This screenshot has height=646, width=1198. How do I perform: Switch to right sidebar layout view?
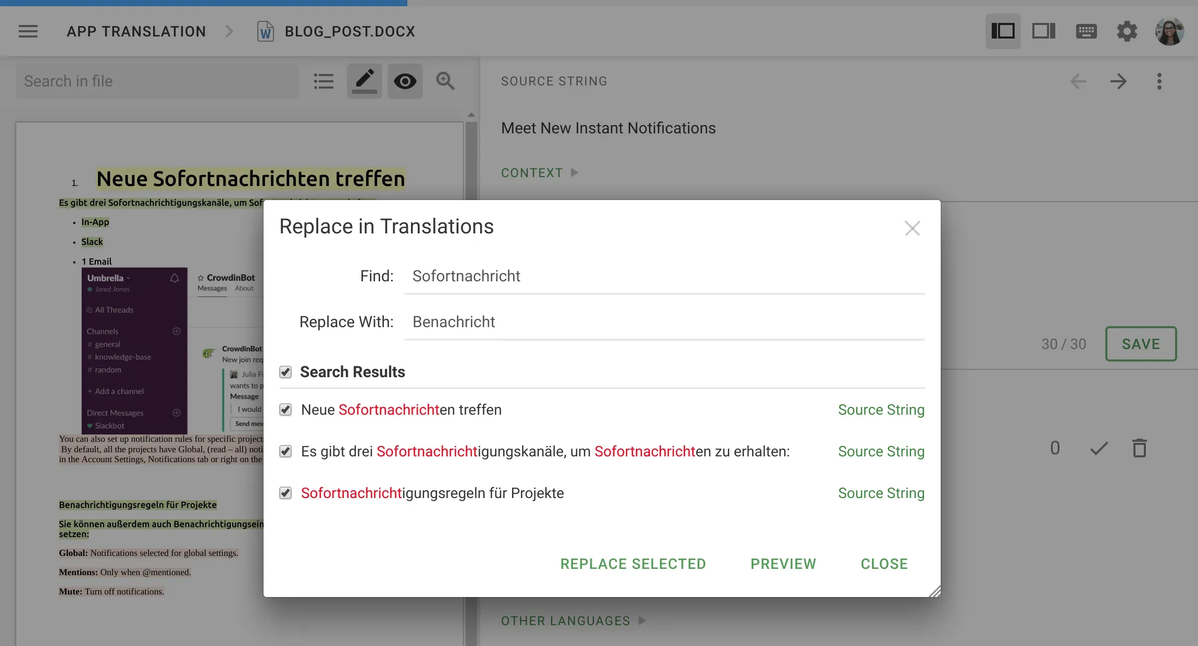pyautogui.click(x=1044, y=31)
